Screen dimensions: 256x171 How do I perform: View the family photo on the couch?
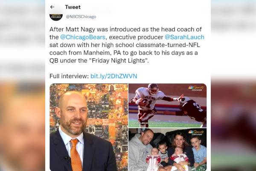pyautogui.click(x=167, y=149)
